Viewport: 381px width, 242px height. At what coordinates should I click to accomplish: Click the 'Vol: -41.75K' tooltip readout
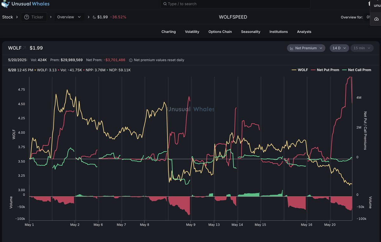72,70
